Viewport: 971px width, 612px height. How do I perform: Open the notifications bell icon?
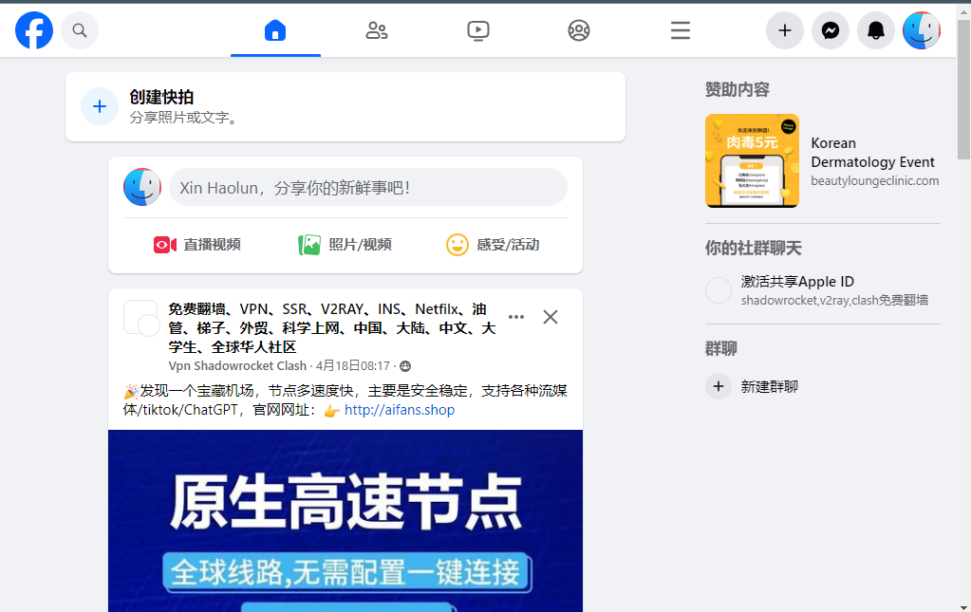point(876,30)
